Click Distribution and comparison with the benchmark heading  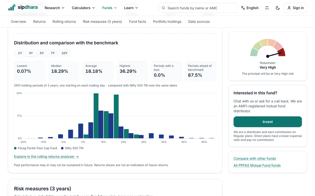point(66,43)
